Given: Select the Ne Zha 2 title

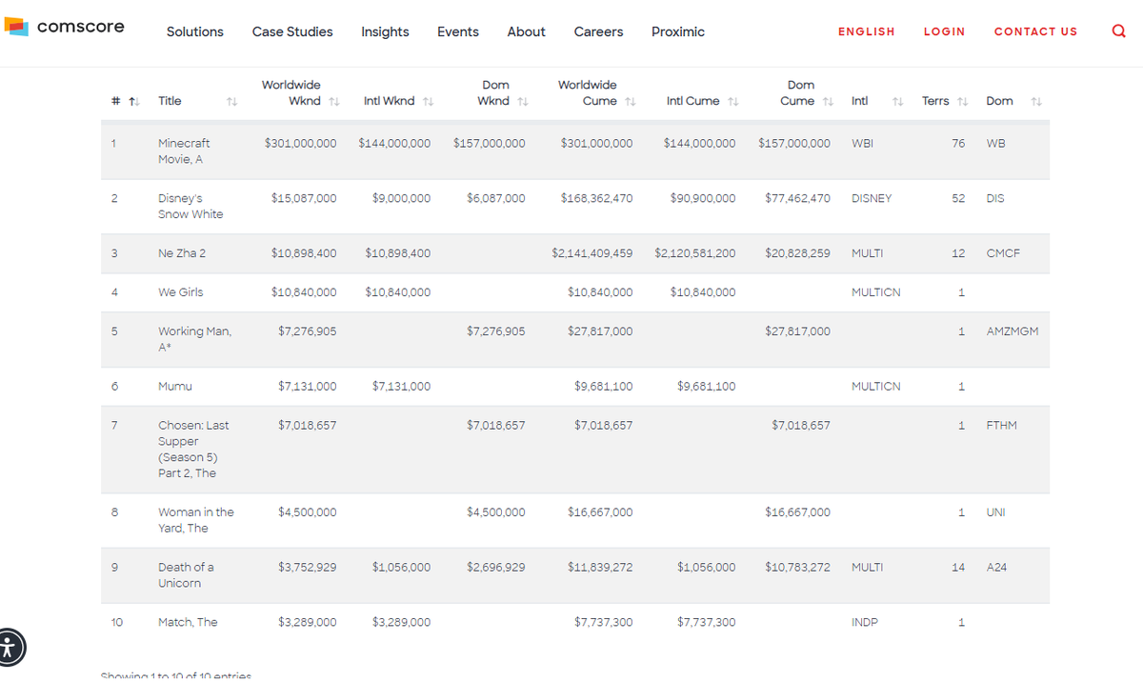Looking at the screenshot, I should coord(182,253).
